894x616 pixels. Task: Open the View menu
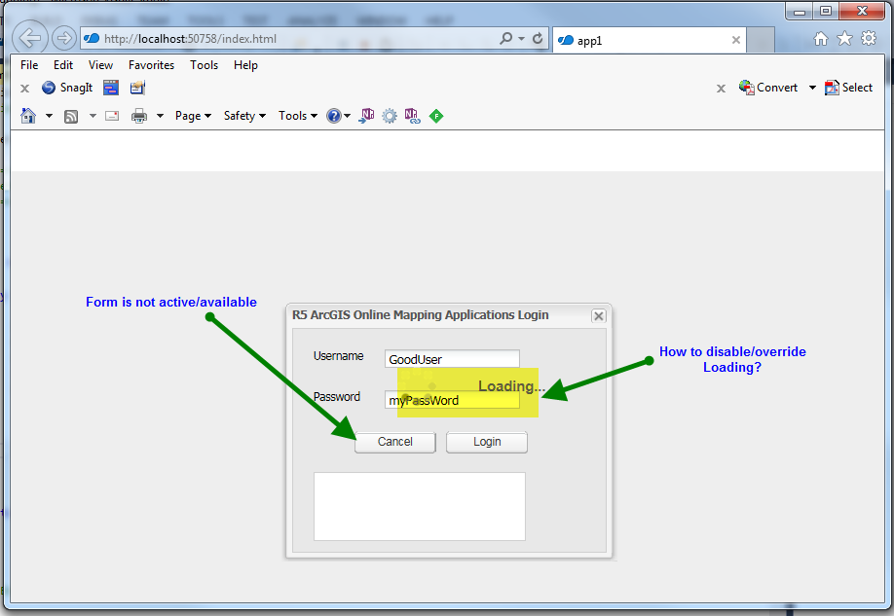[x=100, y=65]
